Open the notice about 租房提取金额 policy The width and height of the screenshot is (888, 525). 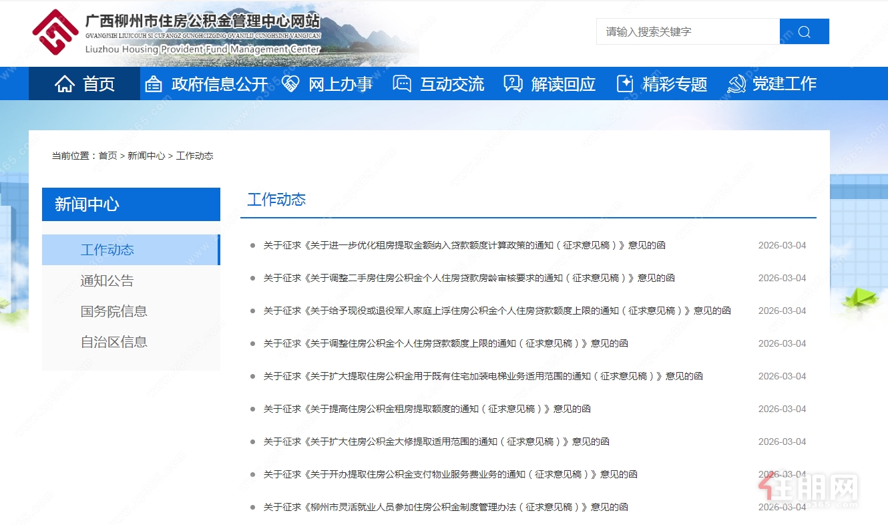pos(465,245)
